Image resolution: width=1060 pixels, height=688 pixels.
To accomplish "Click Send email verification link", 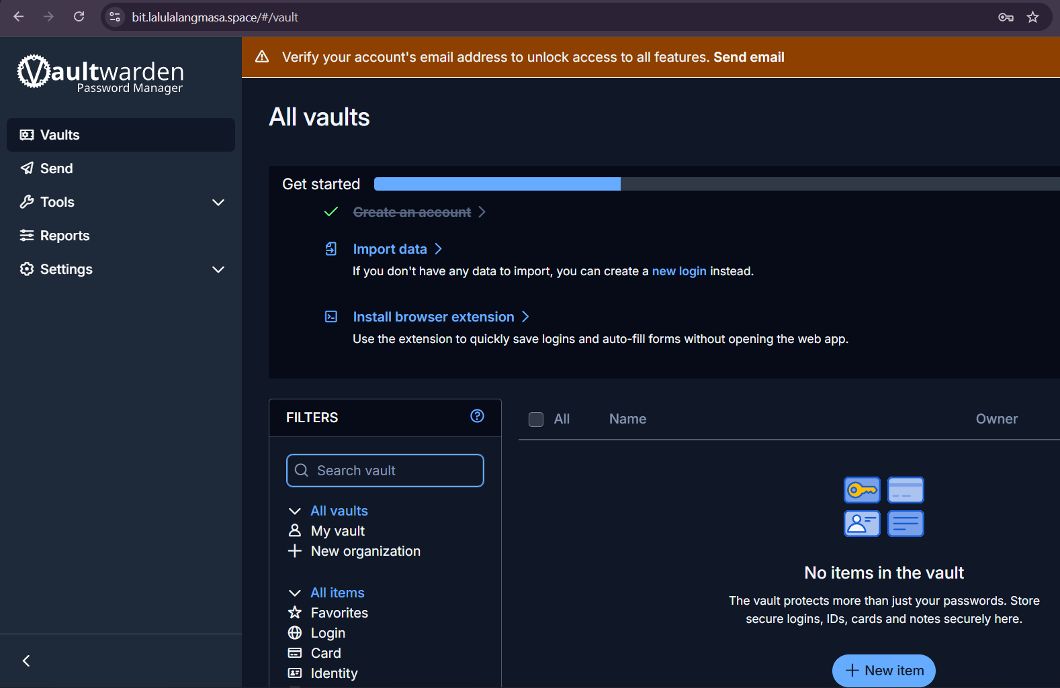I will [x=748, y=57].
